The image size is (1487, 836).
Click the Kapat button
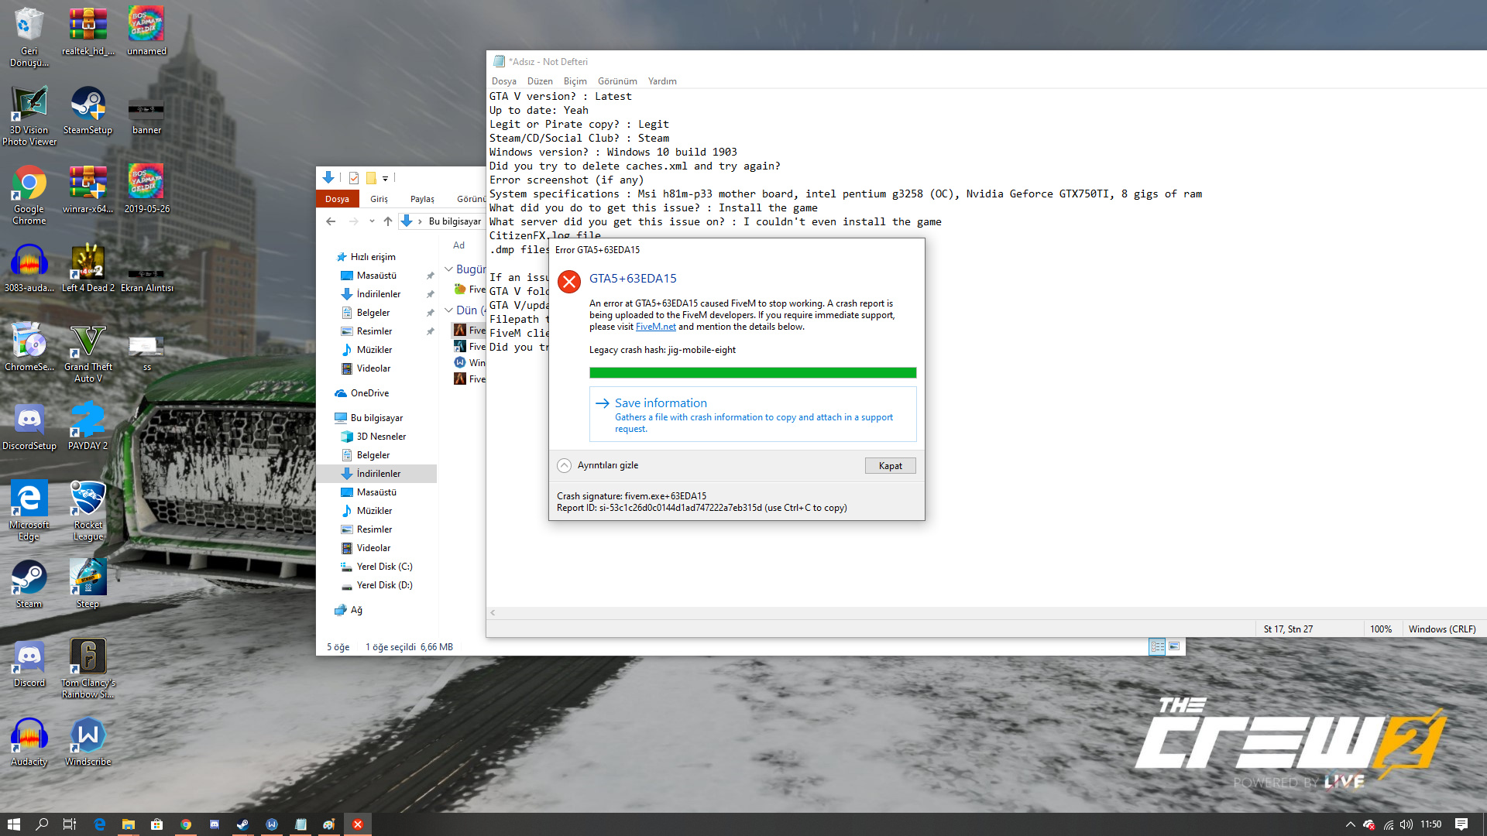[890, 466]
